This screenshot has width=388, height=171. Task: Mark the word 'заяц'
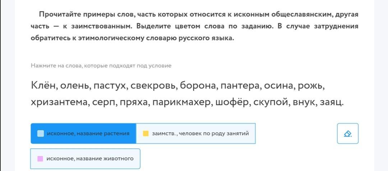click(331, 103)
